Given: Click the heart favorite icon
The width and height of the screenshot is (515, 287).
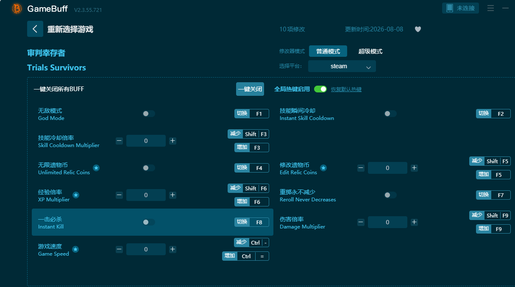Looking at the screenshot, I should click(x=418, y=29).
